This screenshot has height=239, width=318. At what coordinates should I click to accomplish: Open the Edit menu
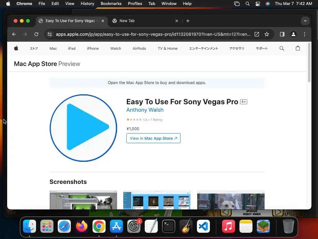(55, 4)
